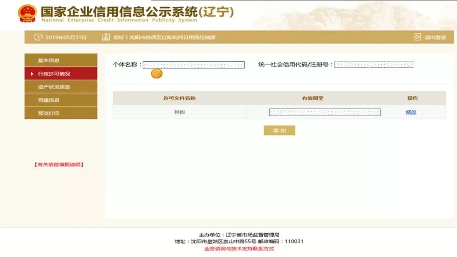Click the 其他 cell in the table
This screenshot has width=457, height=257.
pos(179,112)
